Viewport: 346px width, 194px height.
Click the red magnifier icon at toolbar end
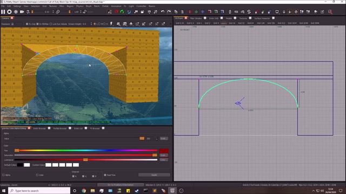click(330, 12)
